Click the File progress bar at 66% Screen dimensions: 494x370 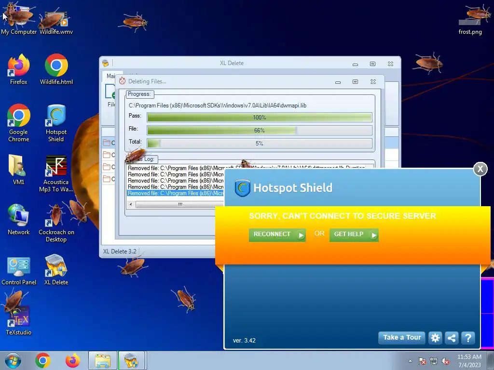[259, 130]
